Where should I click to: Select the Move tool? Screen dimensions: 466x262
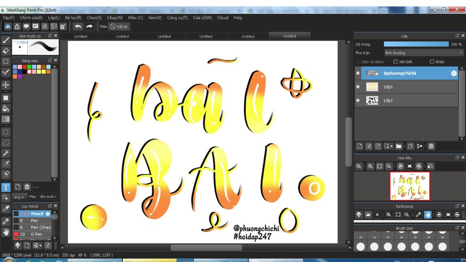(x=5, y=85)
